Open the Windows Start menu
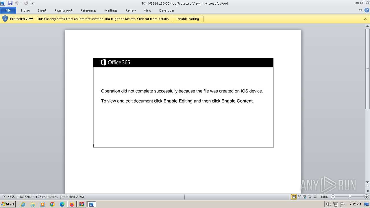The image size is (370, 208). click(8, 204)
